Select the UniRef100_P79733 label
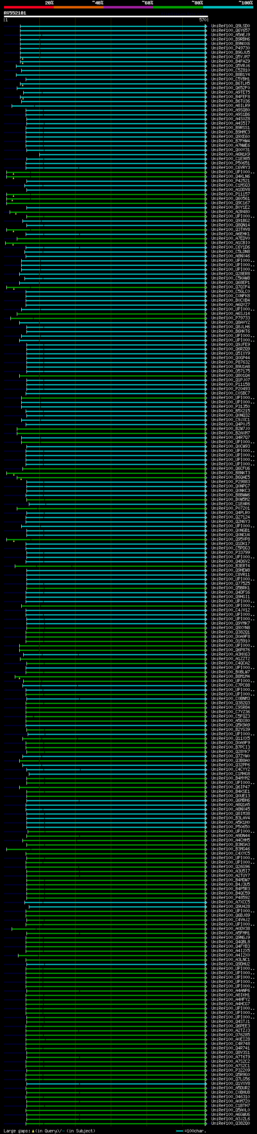 pyautogui.click(x=230, y=318)
